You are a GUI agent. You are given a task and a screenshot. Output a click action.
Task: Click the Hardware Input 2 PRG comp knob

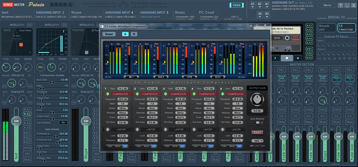tap(41, 67)
